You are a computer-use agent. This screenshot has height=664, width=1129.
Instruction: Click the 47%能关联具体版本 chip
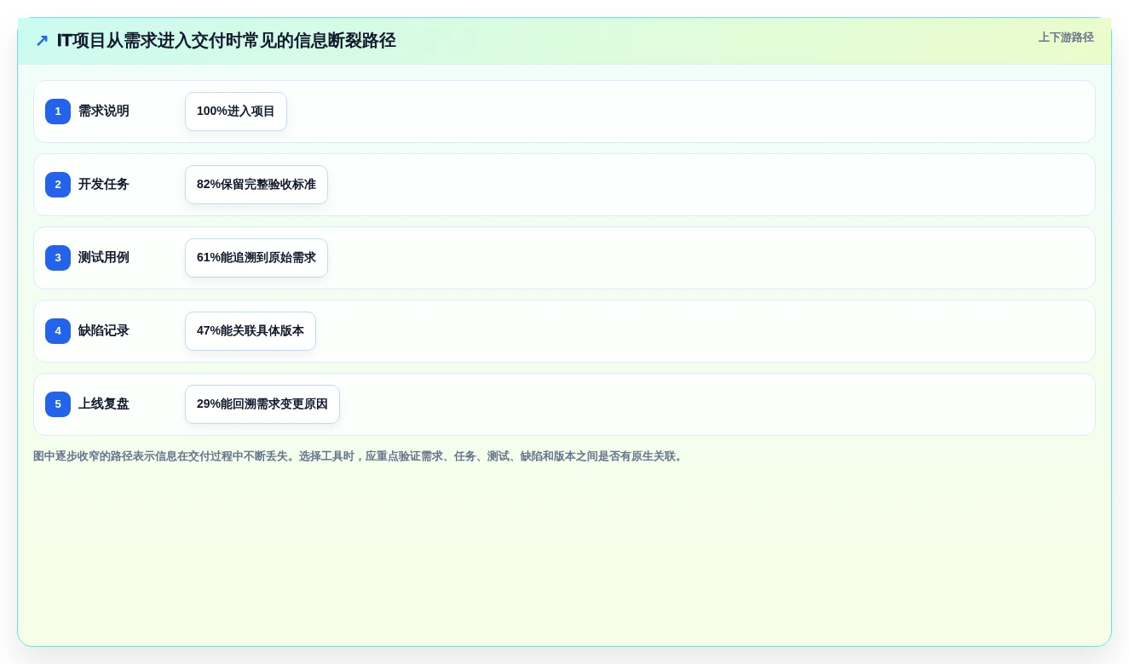(x=251, y=331)
